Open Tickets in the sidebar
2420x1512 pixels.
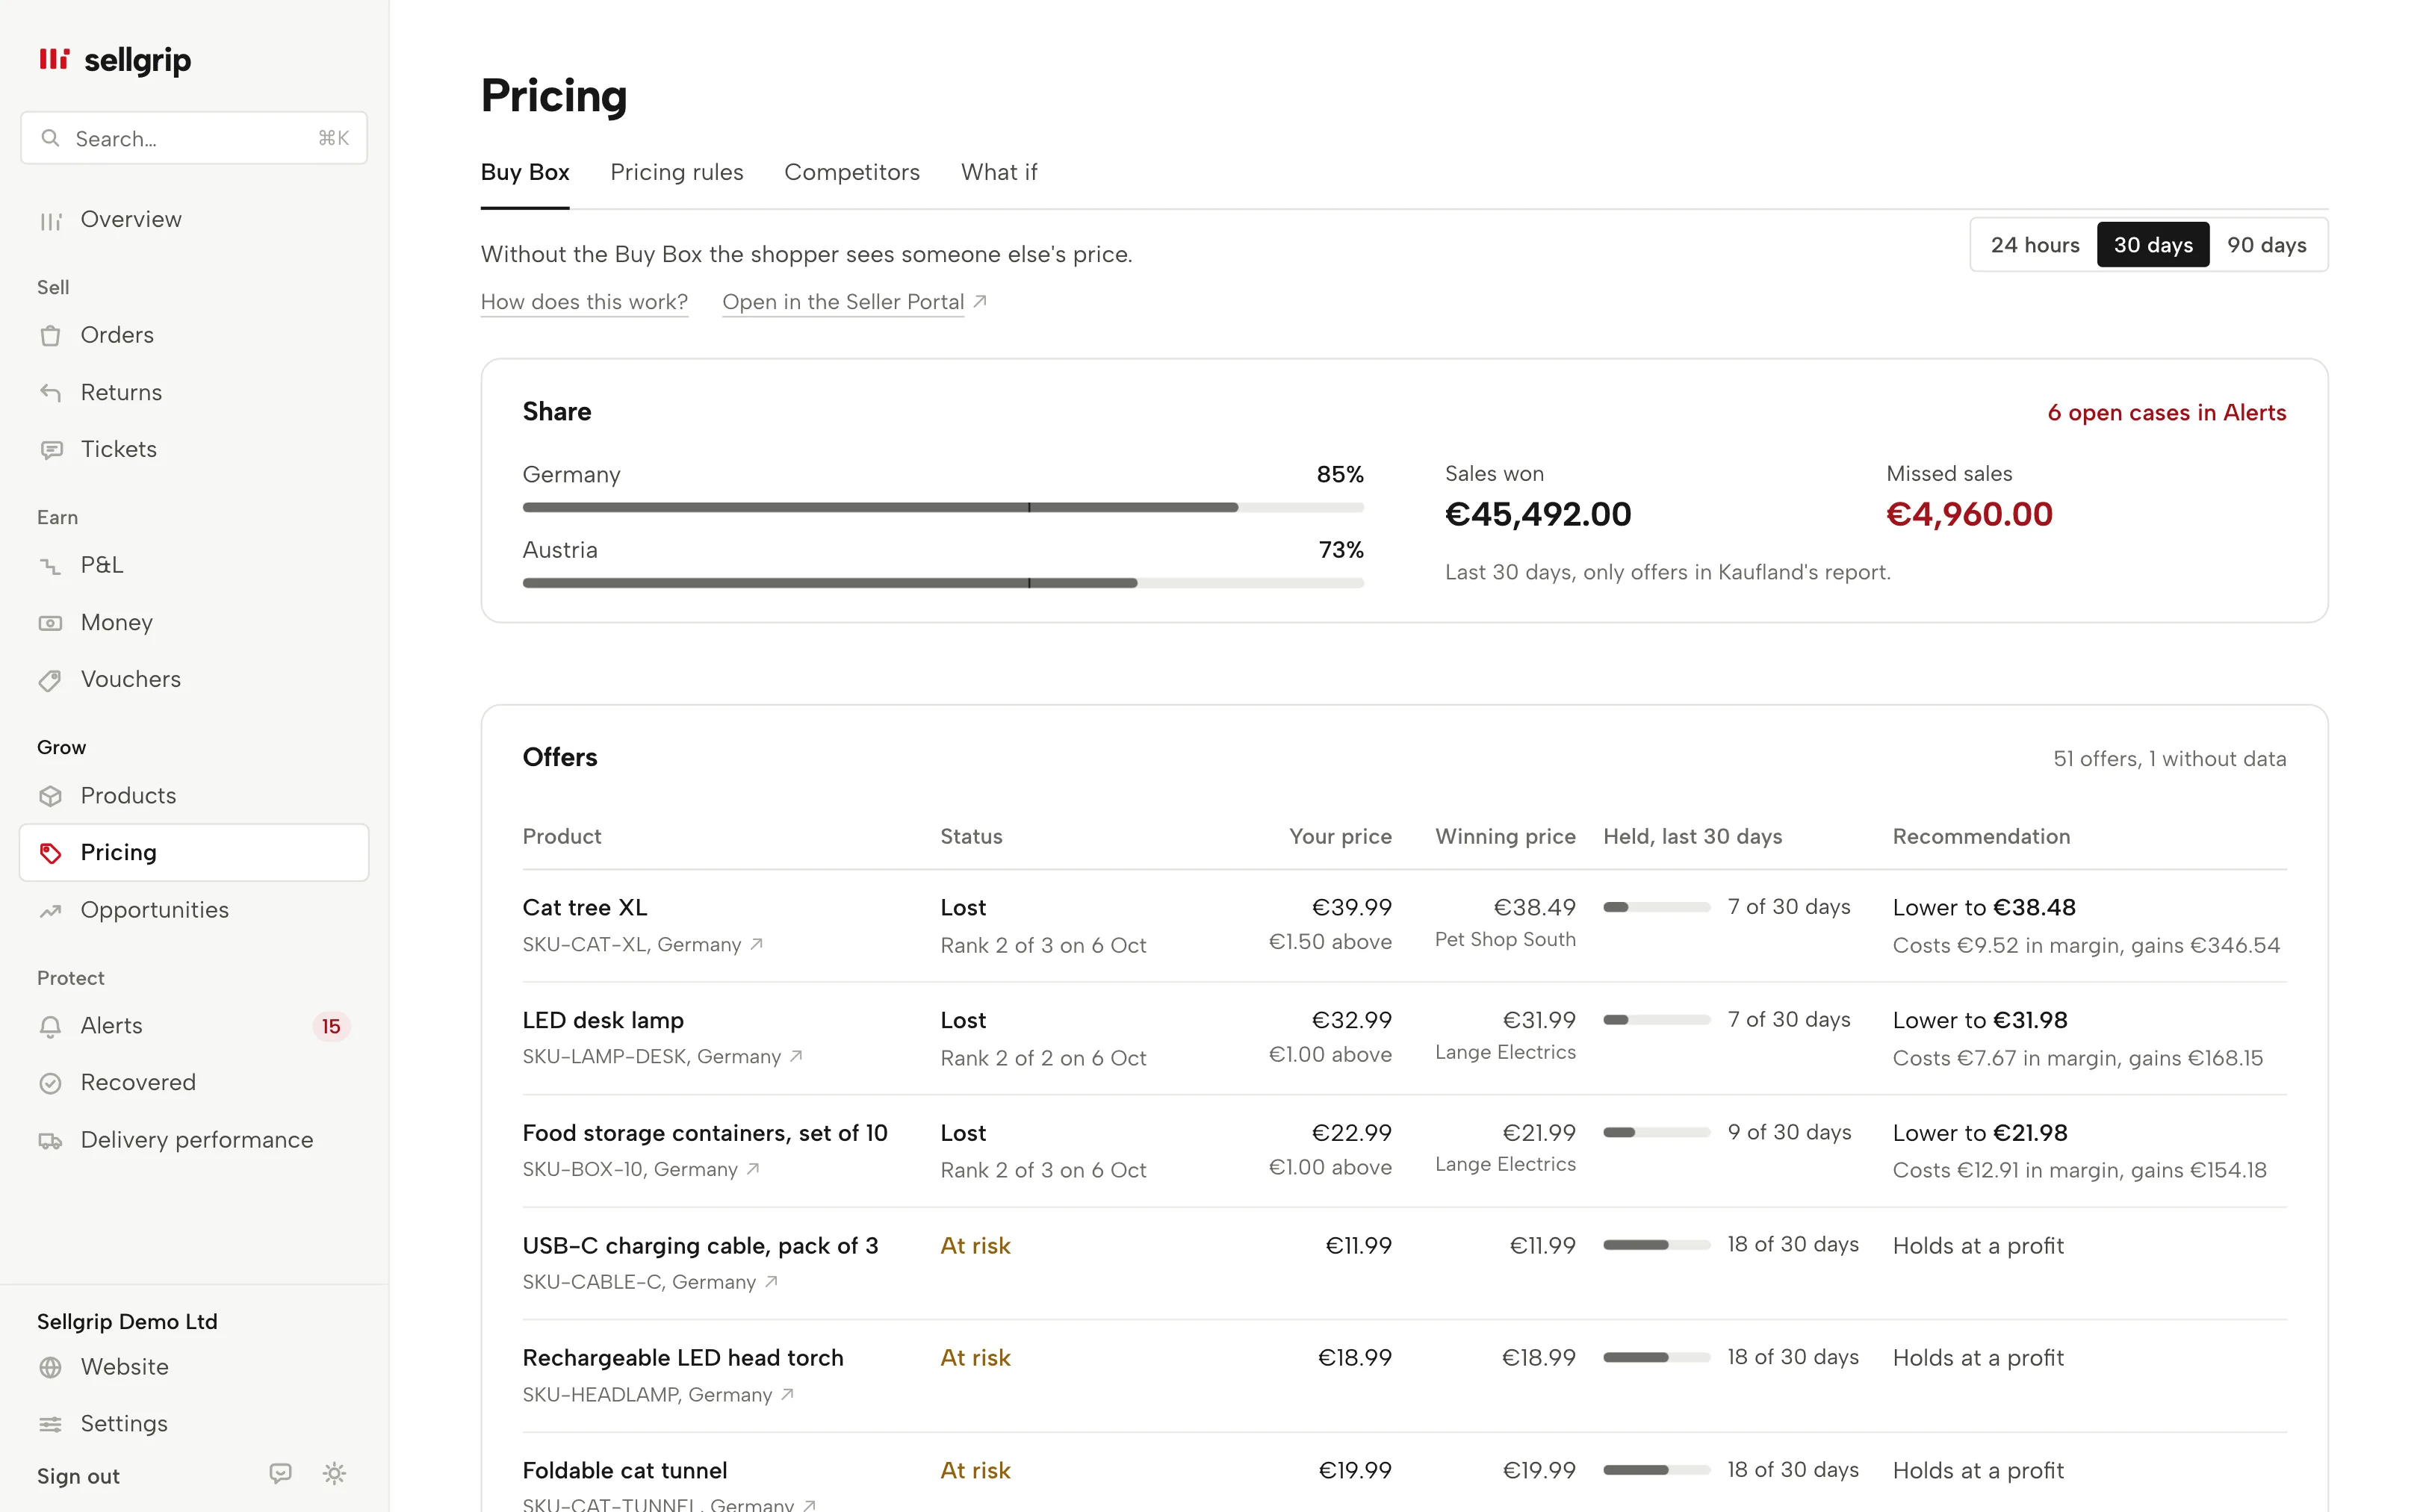click(x=194, y=449)
